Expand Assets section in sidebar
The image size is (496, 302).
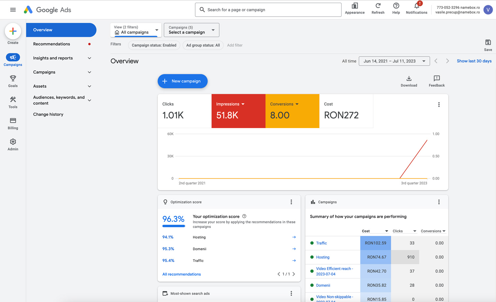coord(89,86)
